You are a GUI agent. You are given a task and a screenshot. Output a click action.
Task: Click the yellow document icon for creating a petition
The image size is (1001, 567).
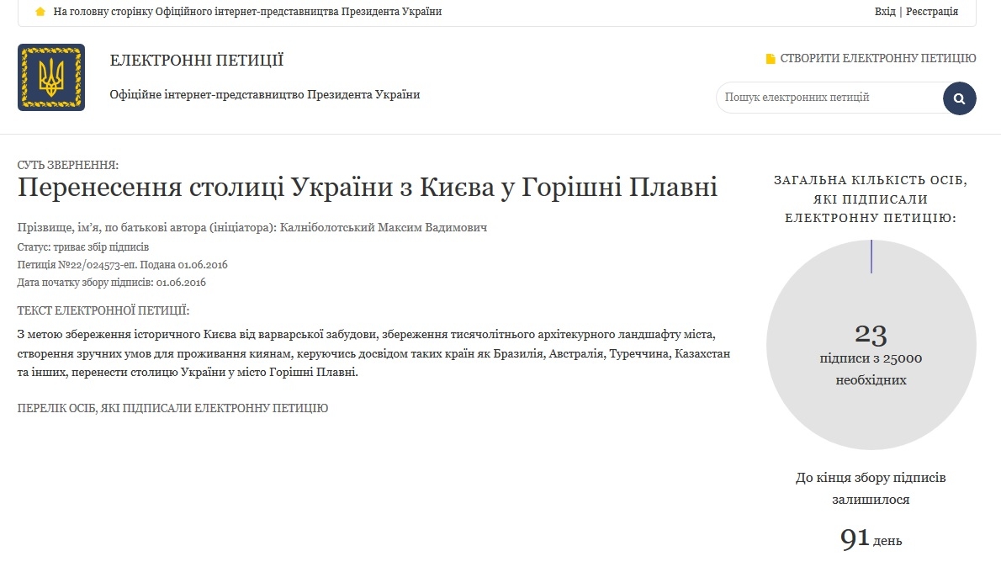click(770, 59)
